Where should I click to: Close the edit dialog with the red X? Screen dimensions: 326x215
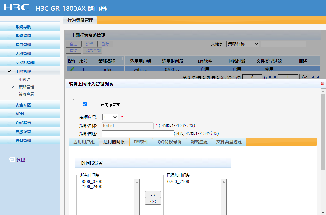pos(322,84)
